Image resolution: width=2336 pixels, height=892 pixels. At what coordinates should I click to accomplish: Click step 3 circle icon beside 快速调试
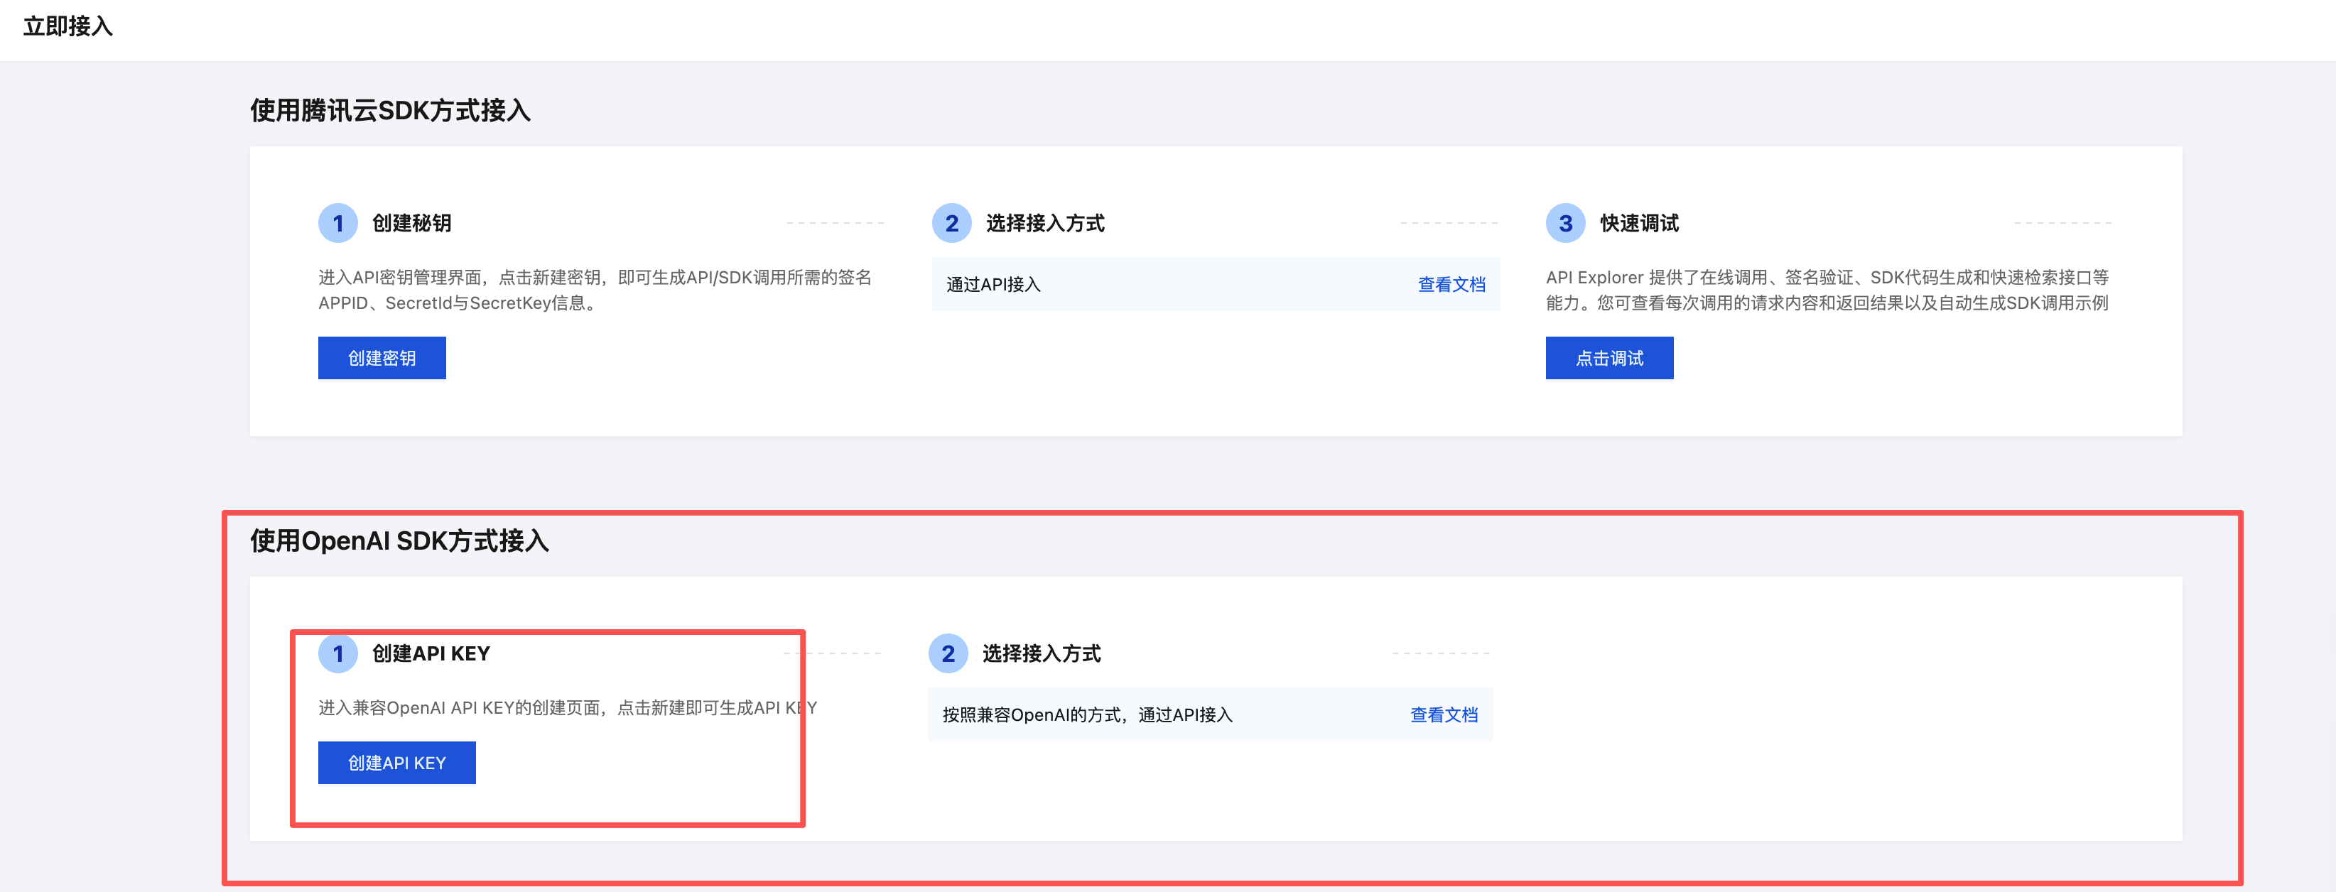point(1565,223)
